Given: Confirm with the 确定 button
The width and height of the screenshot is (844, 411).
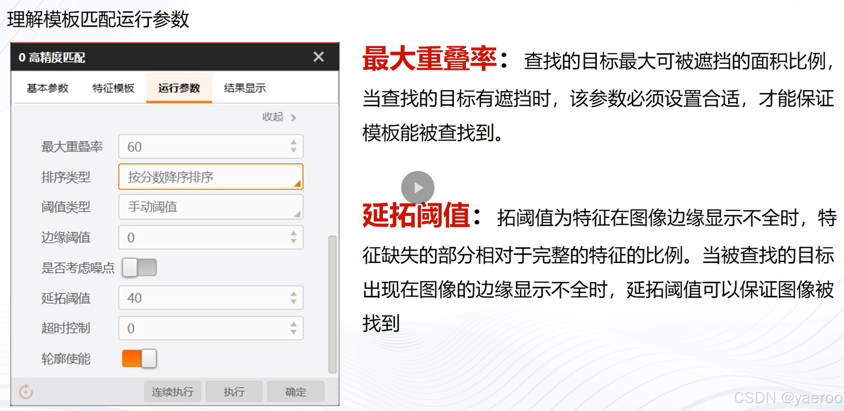Looking at the screenshot, I should point(295,391).
